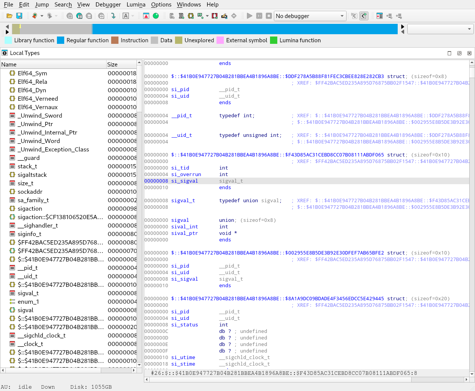Float the Local Types panel
Viewport: 475px width, 391px height.
point(459,53)
